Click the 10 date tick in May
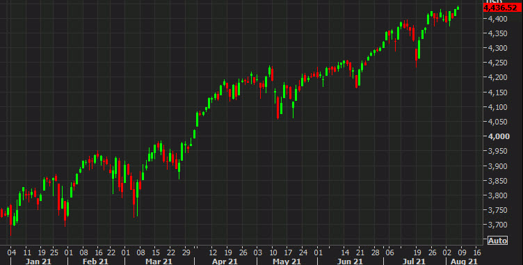This screenshot has height=265, width=523. (x=273, y=252)
